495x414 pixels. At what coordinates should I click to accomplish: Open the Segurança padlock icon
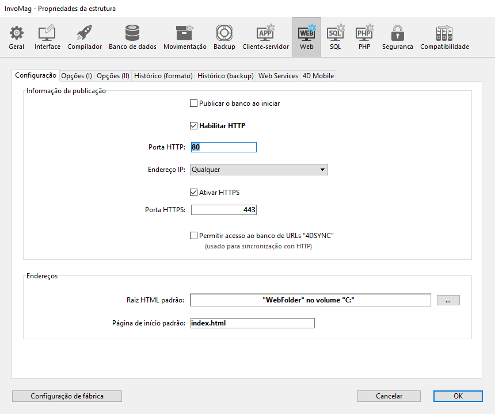397,37
